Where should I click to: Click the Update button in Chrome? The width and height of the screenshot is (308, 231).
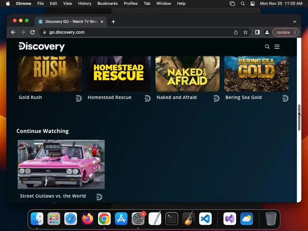click(x=283, y=32)
